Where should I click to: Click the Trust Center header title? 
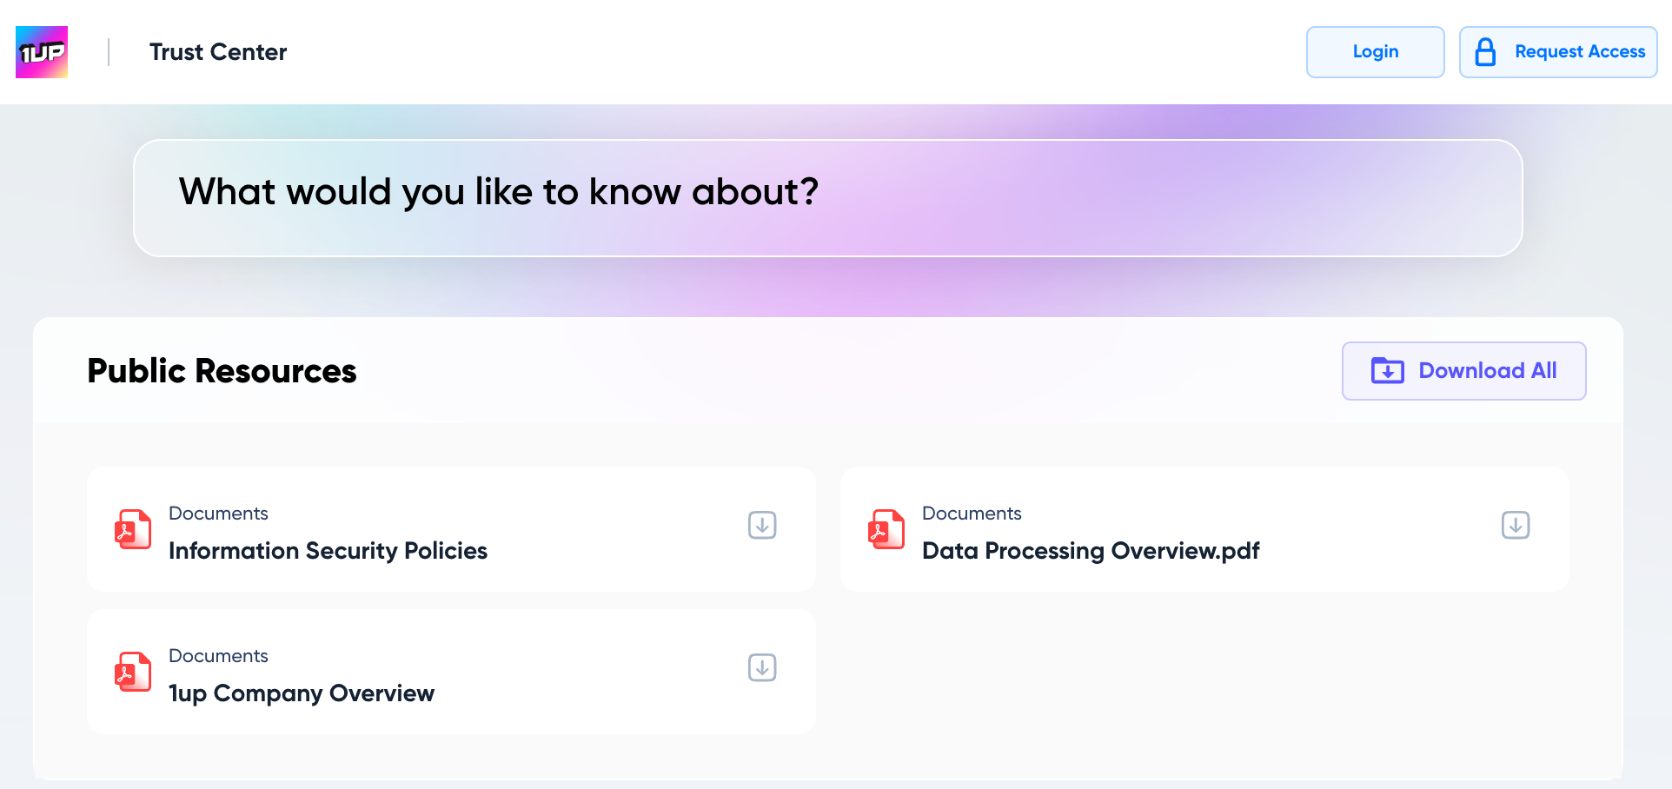click(217, 52)
